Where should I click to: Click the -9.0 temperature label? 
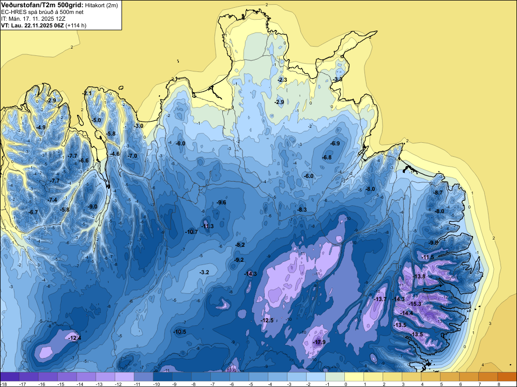point(93,206)
